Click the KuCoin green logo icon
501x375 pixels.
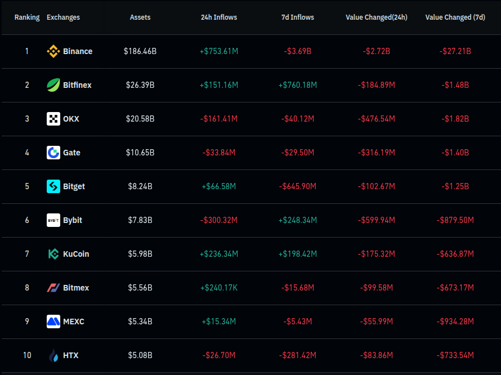tap(53, 254)
